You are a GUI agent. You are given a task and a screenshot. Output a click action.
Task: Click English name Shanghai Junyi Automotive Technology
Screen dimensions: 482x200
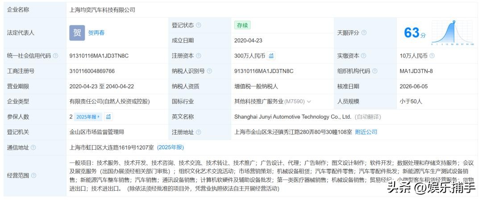(293, 117)
